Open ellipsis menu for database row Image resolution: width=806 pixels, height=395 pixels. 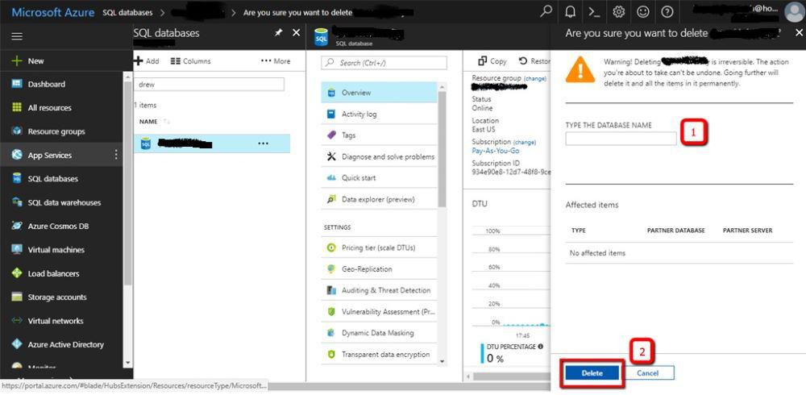(x=264, y=143)
